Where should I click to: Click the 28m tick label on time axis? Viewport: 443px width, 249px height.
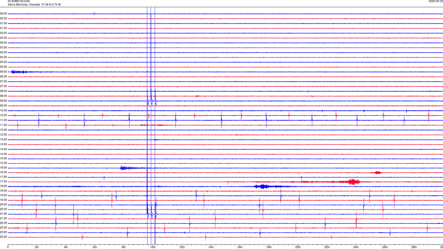(414, 247)
